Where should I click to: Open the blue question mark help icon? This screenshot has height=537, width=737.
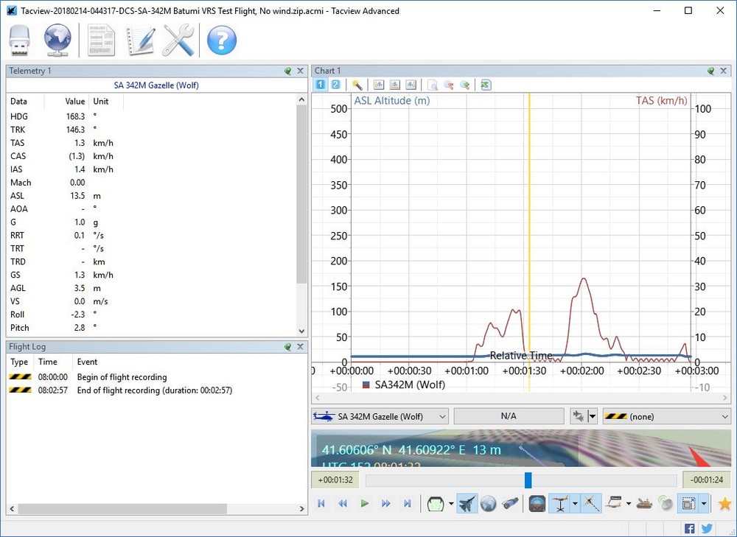pos(221,40)
